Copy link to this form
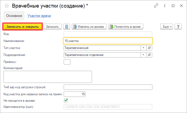Viewport: 187px width, 113px height. click(156, 6)
